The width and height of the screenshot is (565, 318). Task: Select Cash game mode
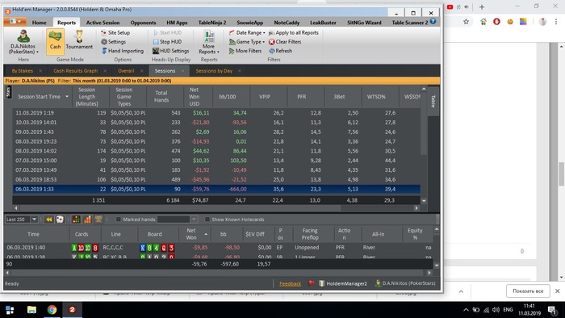(x=55, y=42)
